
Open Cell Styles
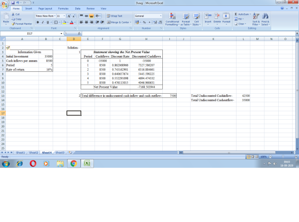(x=196, y=19)
